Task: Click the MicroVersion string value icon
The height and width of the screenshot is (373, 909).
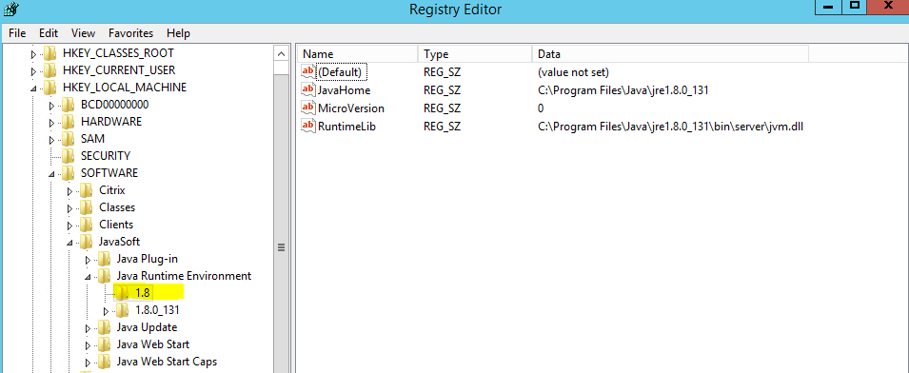Action: click(x=307, y=108)
